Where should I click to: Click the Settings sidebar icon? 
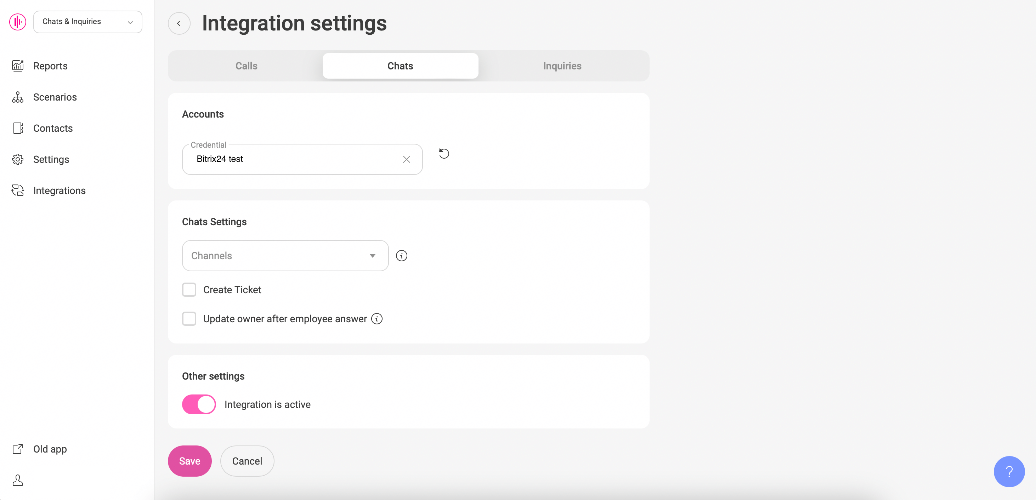pyautogui.click(x=17, y=159)
